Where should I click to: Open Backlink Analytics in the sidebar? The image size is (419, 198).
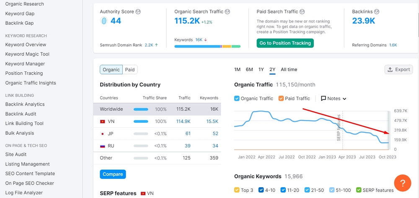tap(25, 104)
